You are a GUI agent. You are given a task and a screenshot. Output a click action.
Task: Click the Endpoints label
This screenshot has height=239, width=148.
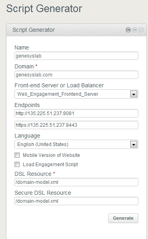(x=27, y=105)
